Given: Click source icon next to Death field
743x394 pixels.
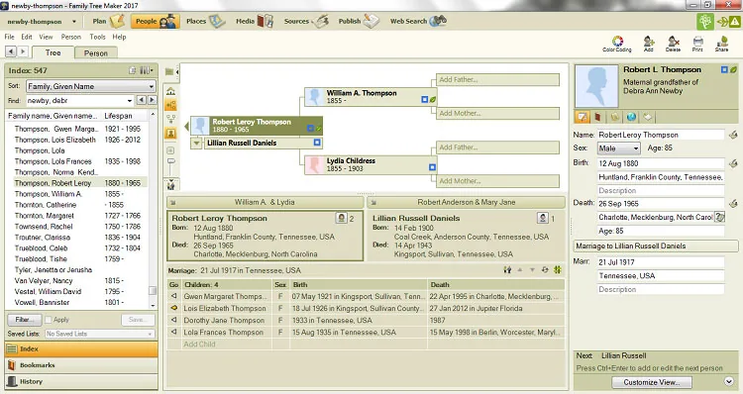Looking at the screenshot, I should click(733, 204).
